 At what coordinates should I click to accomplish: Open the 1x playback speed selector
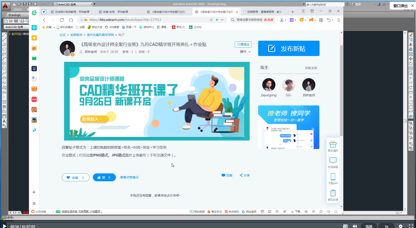386,226
